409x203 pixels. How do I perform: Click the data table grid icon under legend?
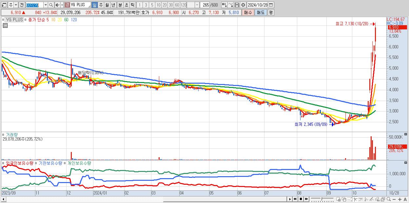coord(5,25)
